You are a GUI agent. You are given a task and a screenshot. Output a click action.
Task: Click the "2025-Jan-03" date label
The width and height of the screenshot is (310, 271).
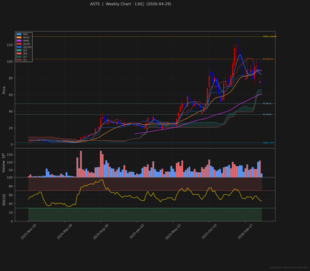pos(137,232)
